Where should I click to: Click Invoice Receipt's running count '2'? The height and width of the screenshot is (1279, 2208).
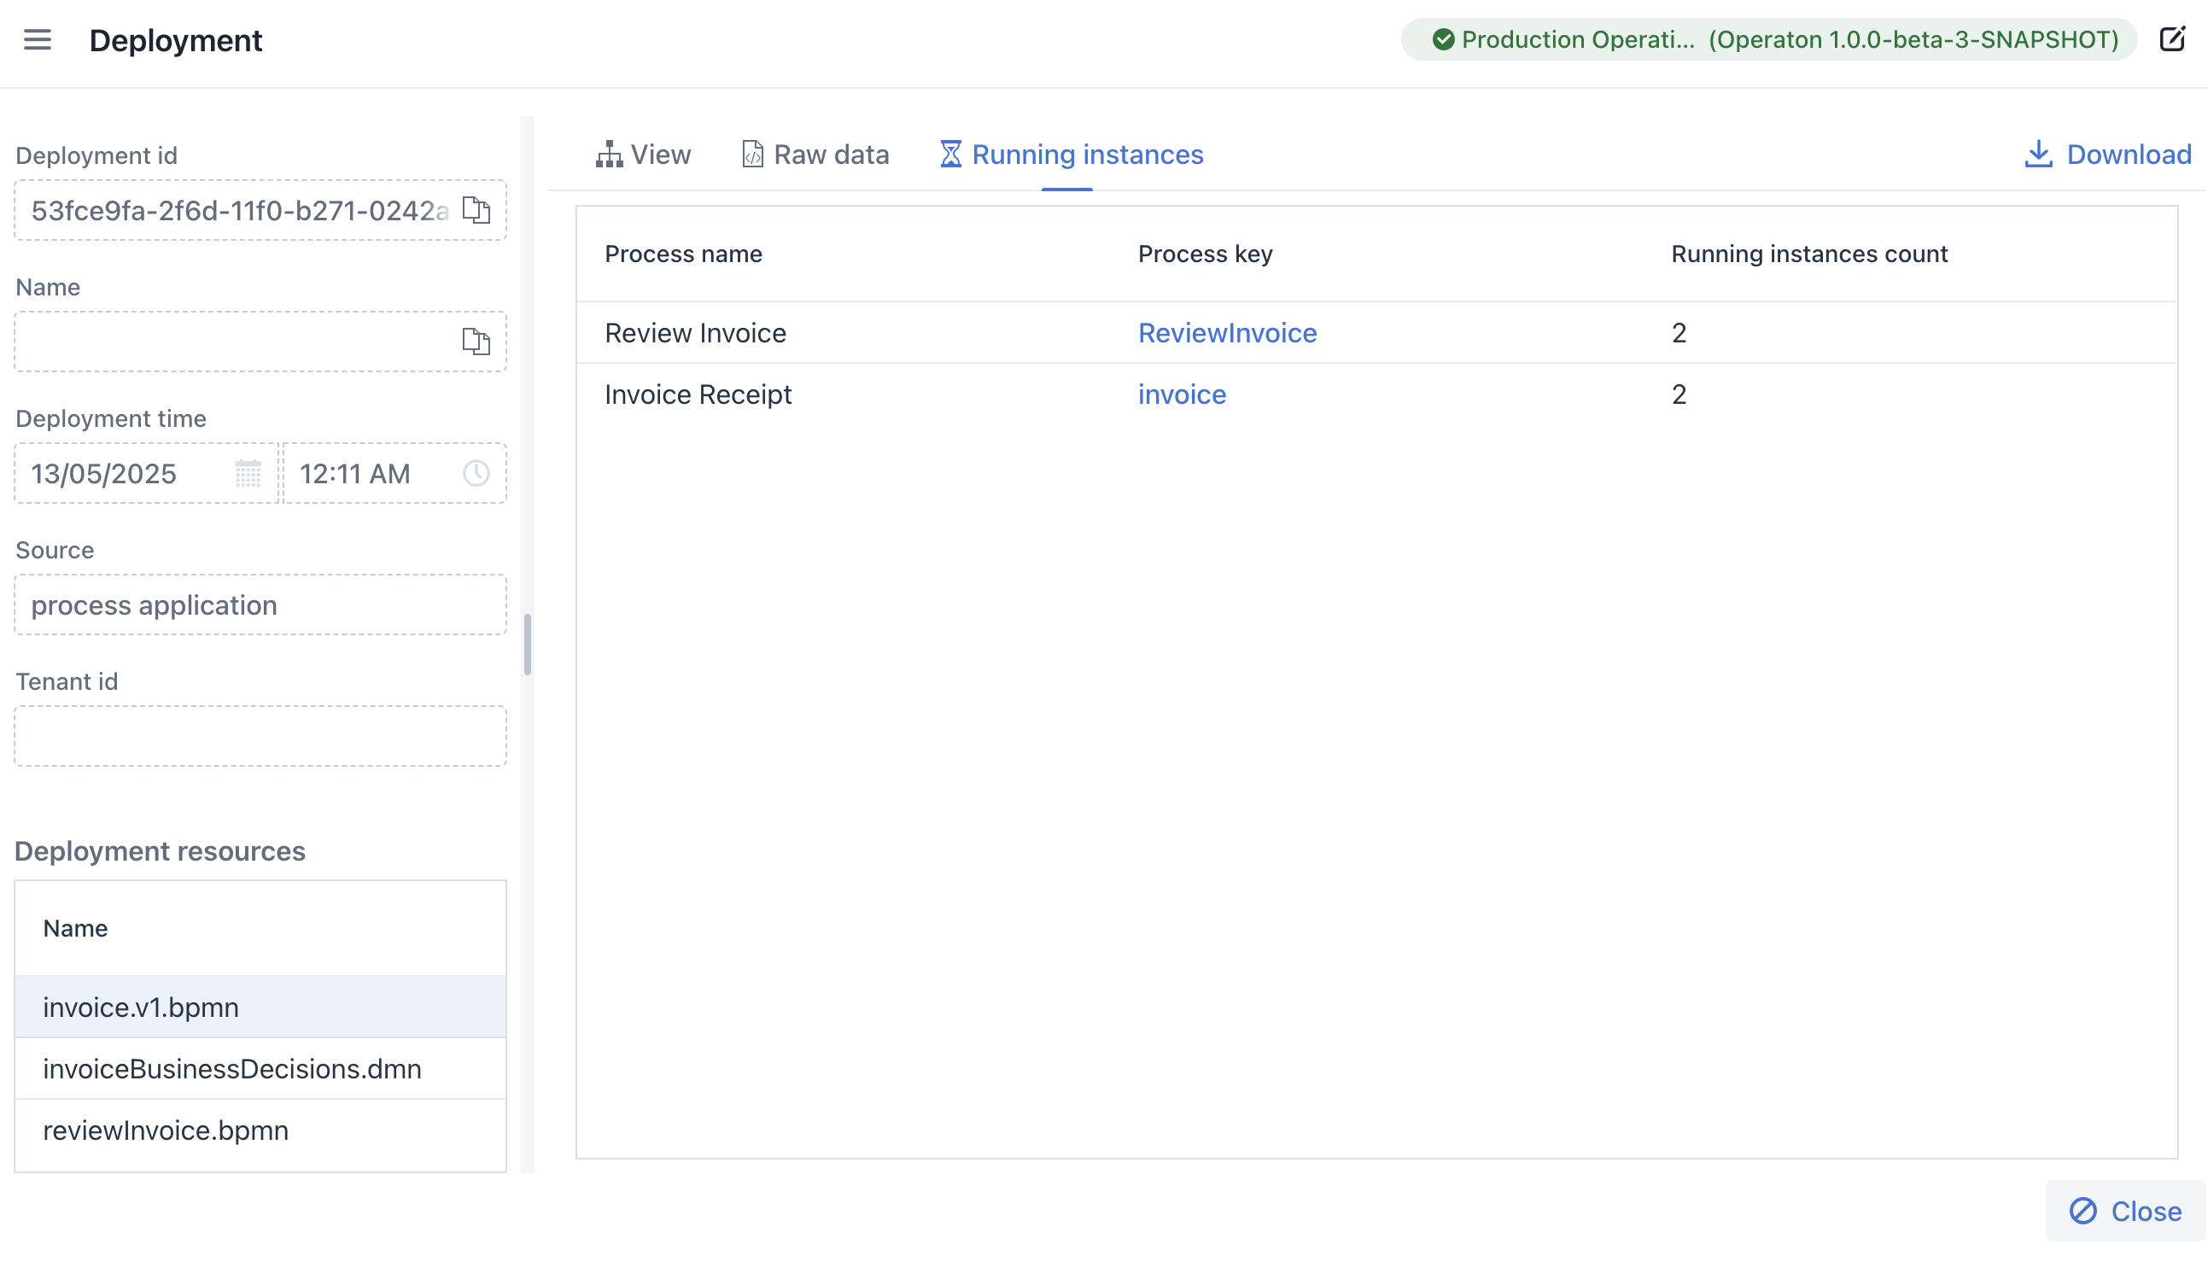(1679, 394)
